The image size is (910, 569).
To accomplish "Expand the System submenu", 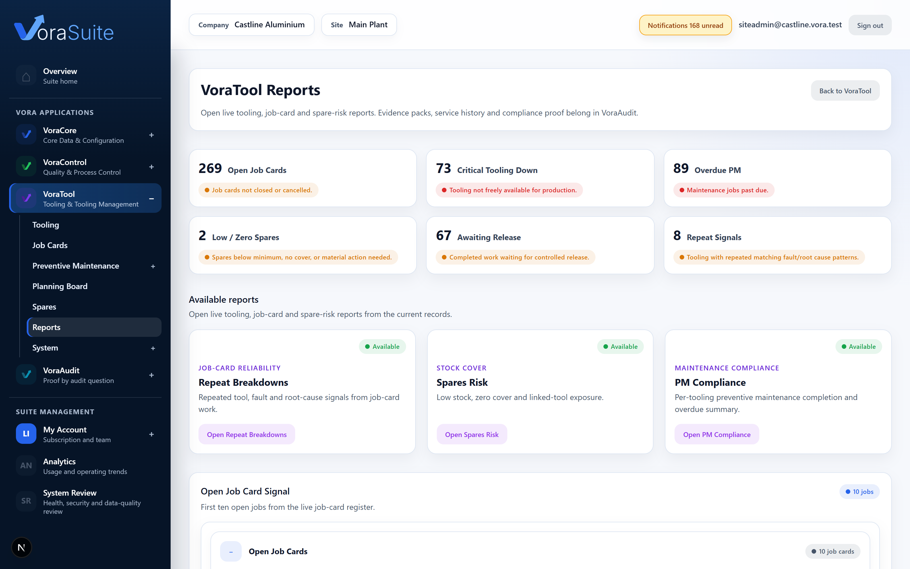I will point(153,348).
